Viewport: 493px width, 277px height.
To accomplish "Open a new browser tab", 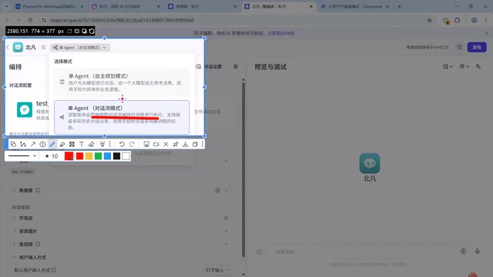I will click(x=399, y=6).
